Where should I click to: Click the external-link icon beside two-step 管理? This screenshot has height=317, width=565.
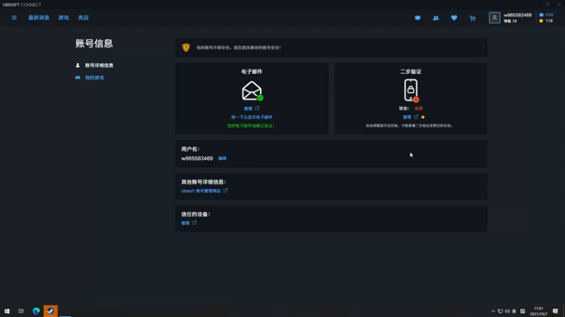click(416, 117)
